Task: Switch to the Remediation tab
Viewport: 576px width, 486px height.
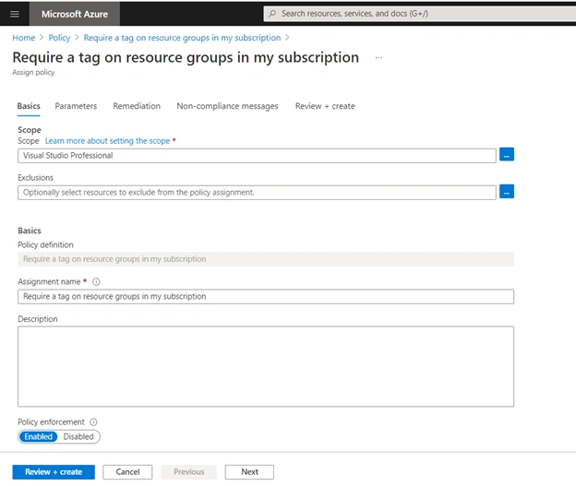Action: coord(137,106)
